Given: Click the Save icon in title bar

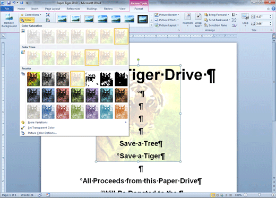Looking at the screenshot, I should point(9,3).
